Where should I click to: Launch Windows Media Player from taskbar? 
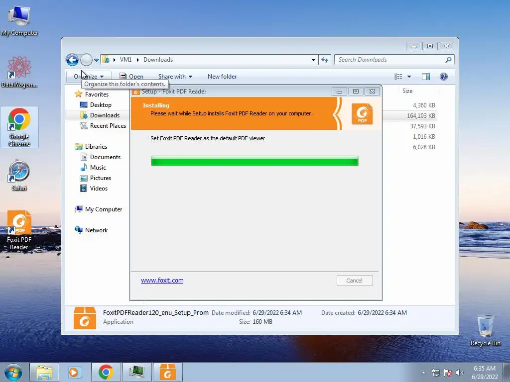tap(75, 372)
